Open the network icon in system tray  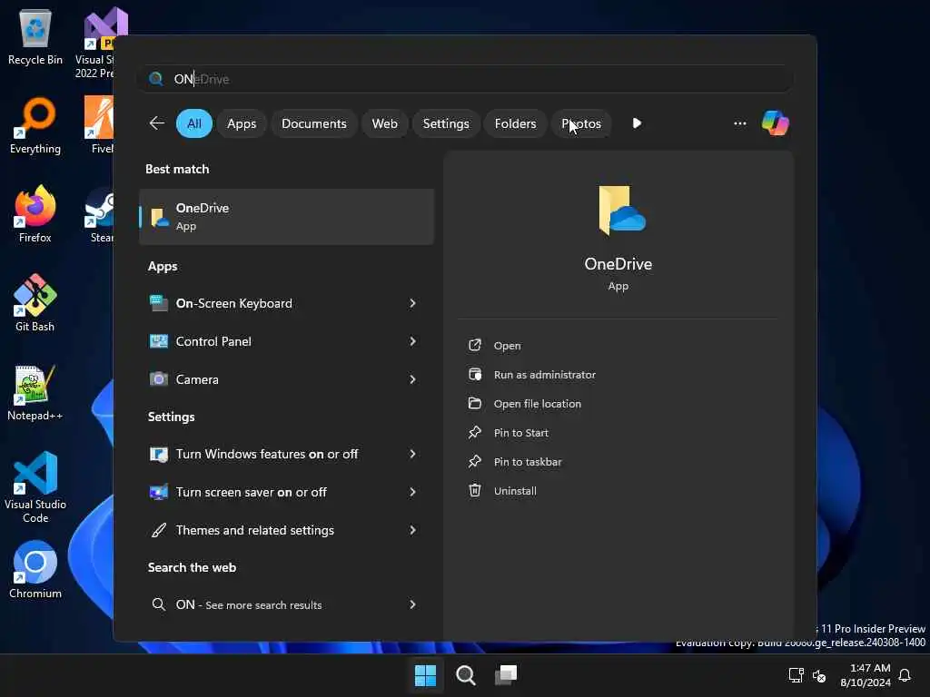coord(796,675)
